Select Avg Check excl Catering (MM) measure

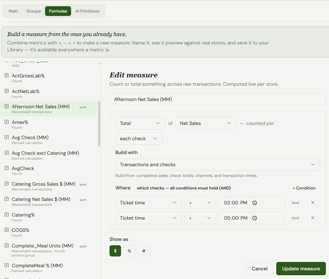tap(49, 155)
